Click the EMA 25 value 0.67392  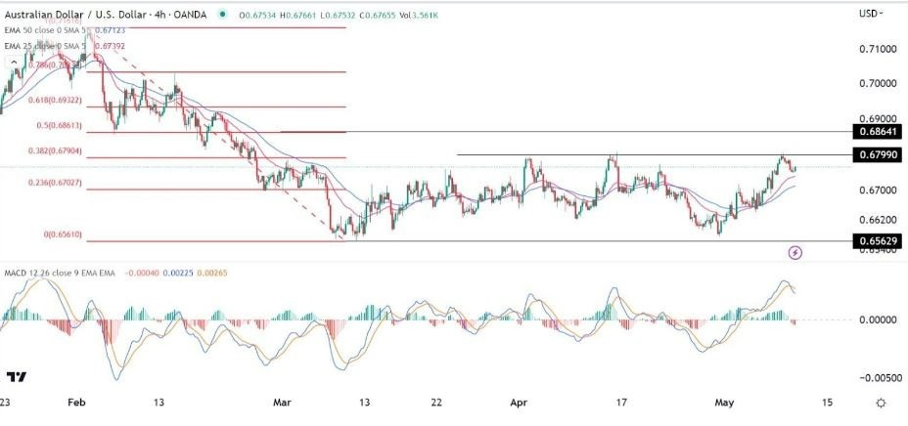click(x=112, y=45)
